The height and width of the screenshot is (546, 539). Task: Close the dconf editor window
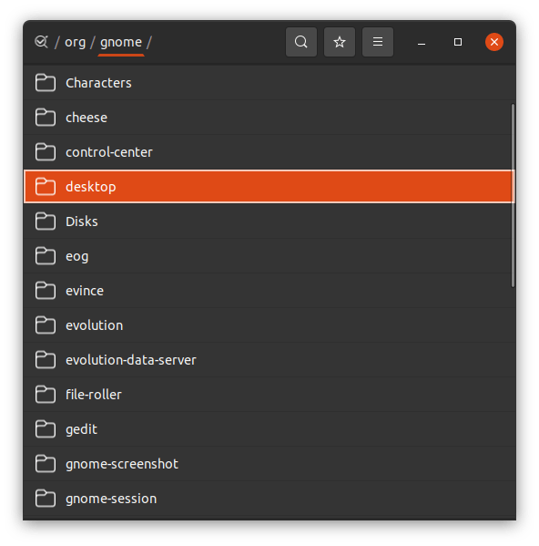click(494, 42)
